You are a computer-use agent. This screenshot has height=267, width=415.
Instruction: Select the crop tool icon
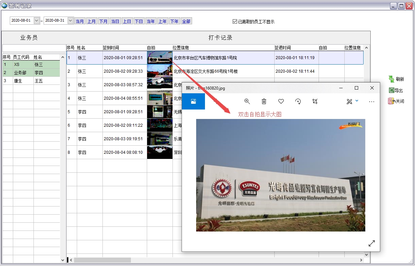315,101
